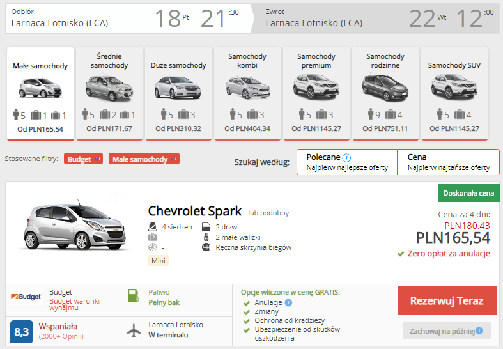
Task: Click the Zero opłat za anulacje text
Action: (449, 253)
